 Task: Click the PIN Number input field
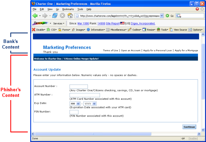coord(74,112)
